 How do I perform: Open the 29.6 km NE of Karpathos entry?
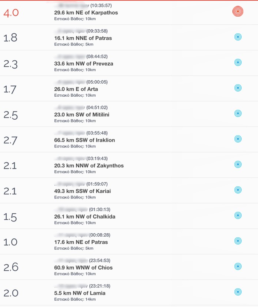click(x=129, y=13)
